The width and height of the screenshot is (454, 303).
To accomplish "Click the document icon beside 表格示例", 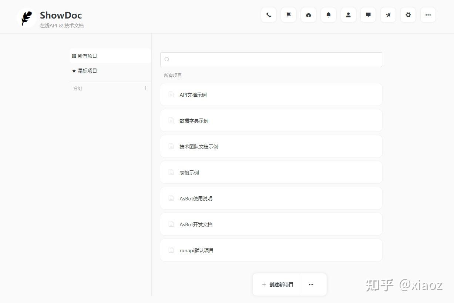I will [171, 172].
